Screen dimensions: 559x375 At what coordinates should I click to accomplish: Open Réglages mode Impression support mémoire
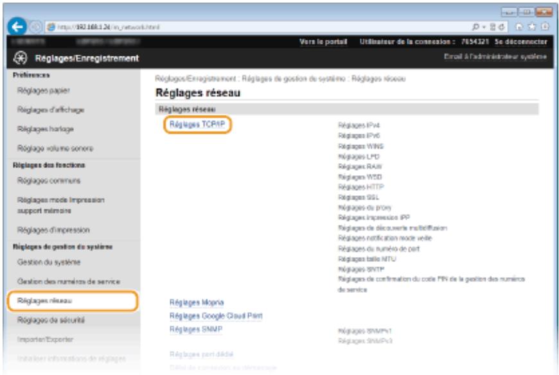coord(60,205)
